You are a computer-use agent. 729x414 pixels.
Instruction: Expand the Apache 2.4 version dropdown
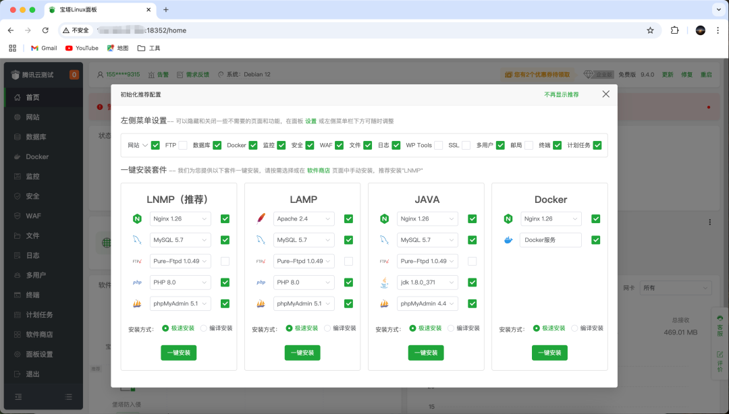(x=305, y=219)
